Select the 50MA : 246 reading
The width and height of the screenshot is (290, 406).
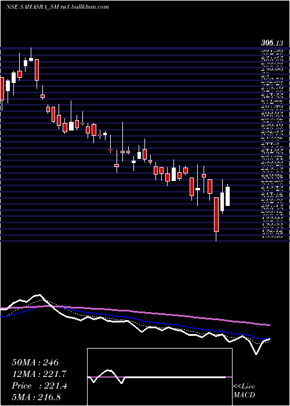pos(35,362)
